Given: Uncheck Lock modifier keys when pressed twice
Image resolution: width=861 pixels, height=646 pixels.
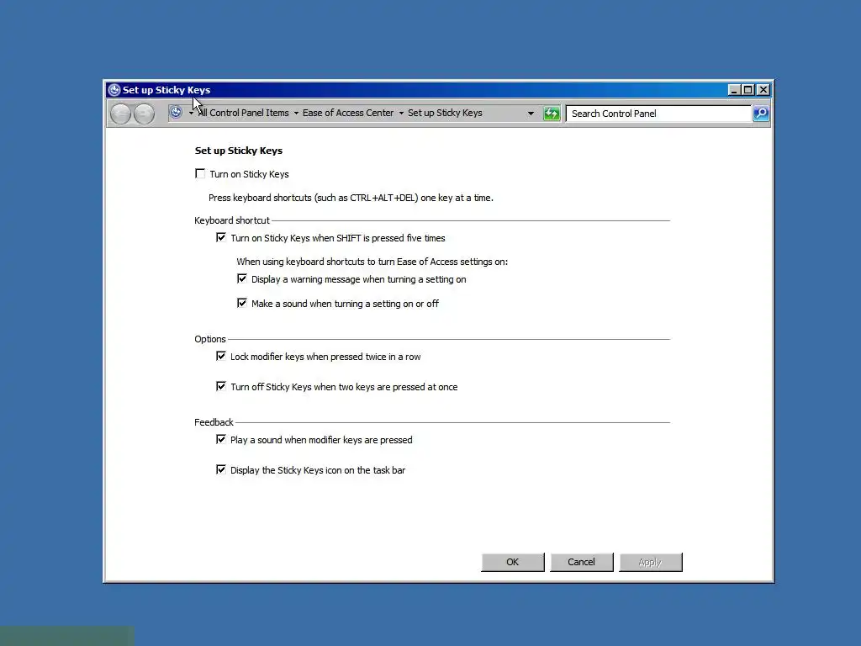Looking at the screenshot, I should coord(221,356).
